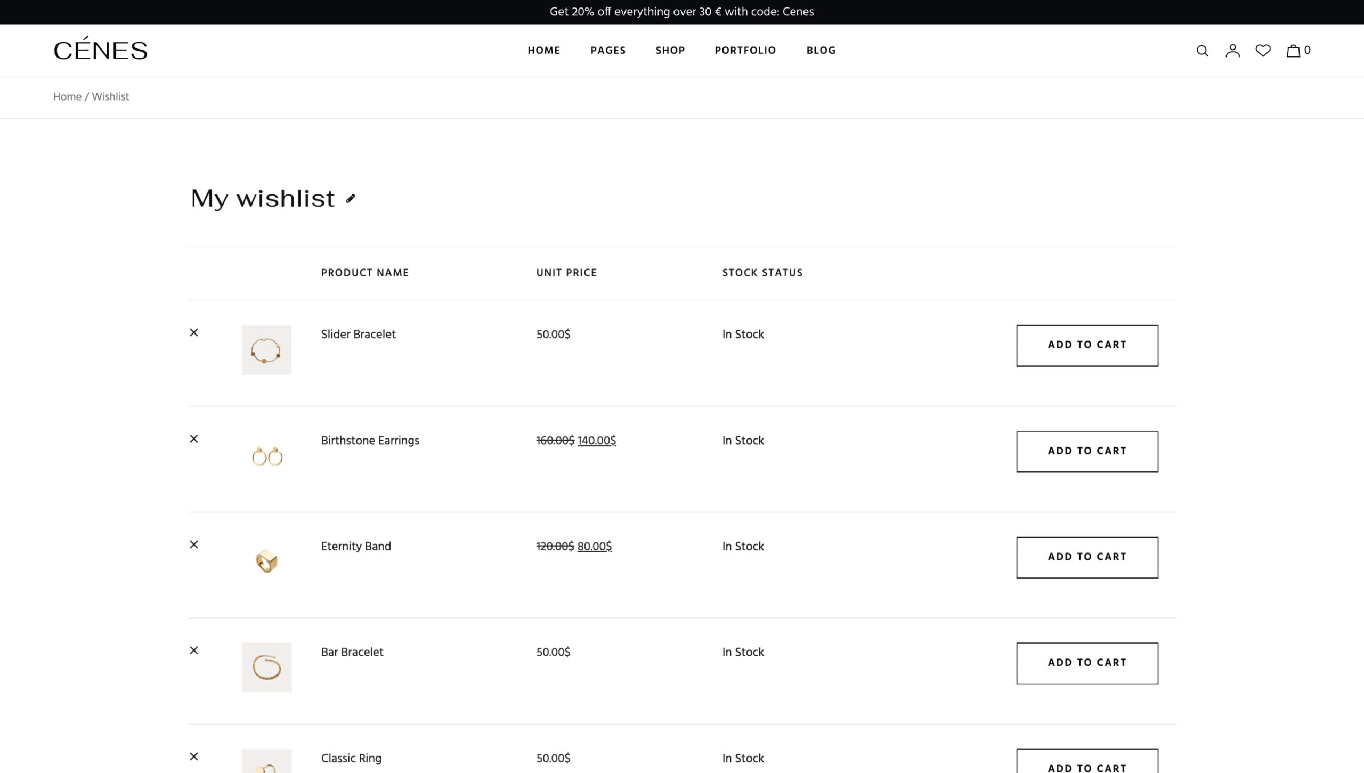
Task: Remove Bar Bracelet from wishlist
Action: click(x=194, y=650)
